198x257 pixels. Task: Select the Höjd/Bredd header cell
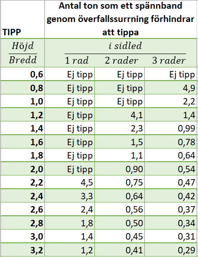click(22, 53)
